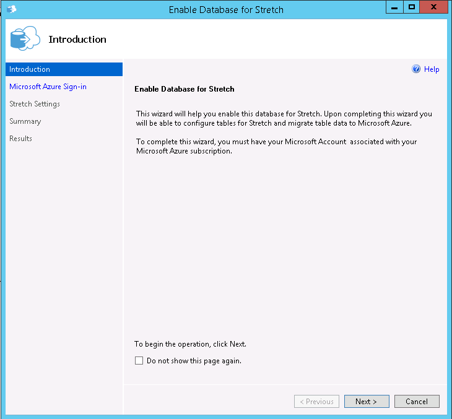Click the 'Do not show this page again.' label text
The height and width of the screenshot is (419, 452).
tap(194, 361)
